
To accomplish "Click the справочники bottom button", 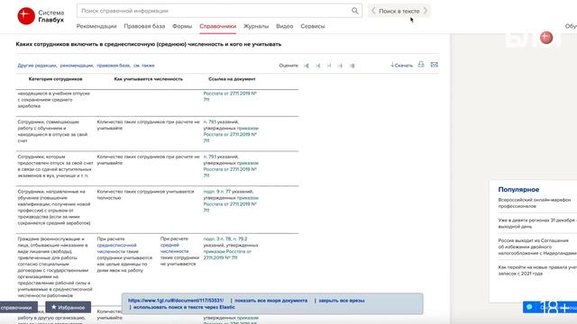I will [18, 307].
